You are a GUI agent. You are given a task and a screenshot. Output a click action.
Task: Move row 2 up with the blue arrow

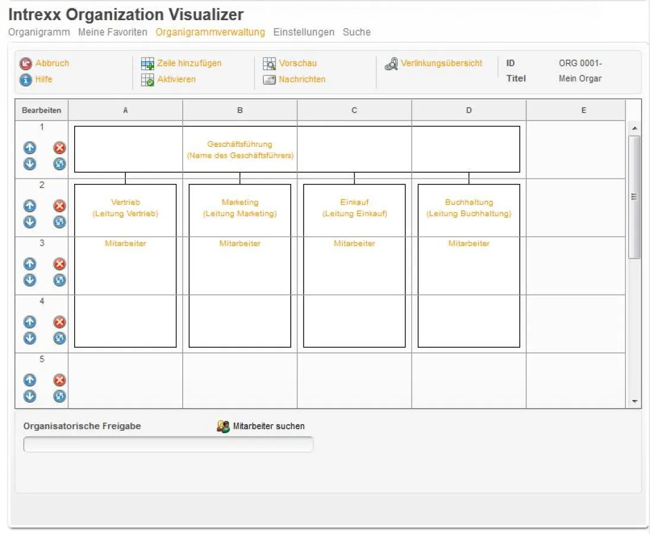pyautogui.click(x=30, y=206)
